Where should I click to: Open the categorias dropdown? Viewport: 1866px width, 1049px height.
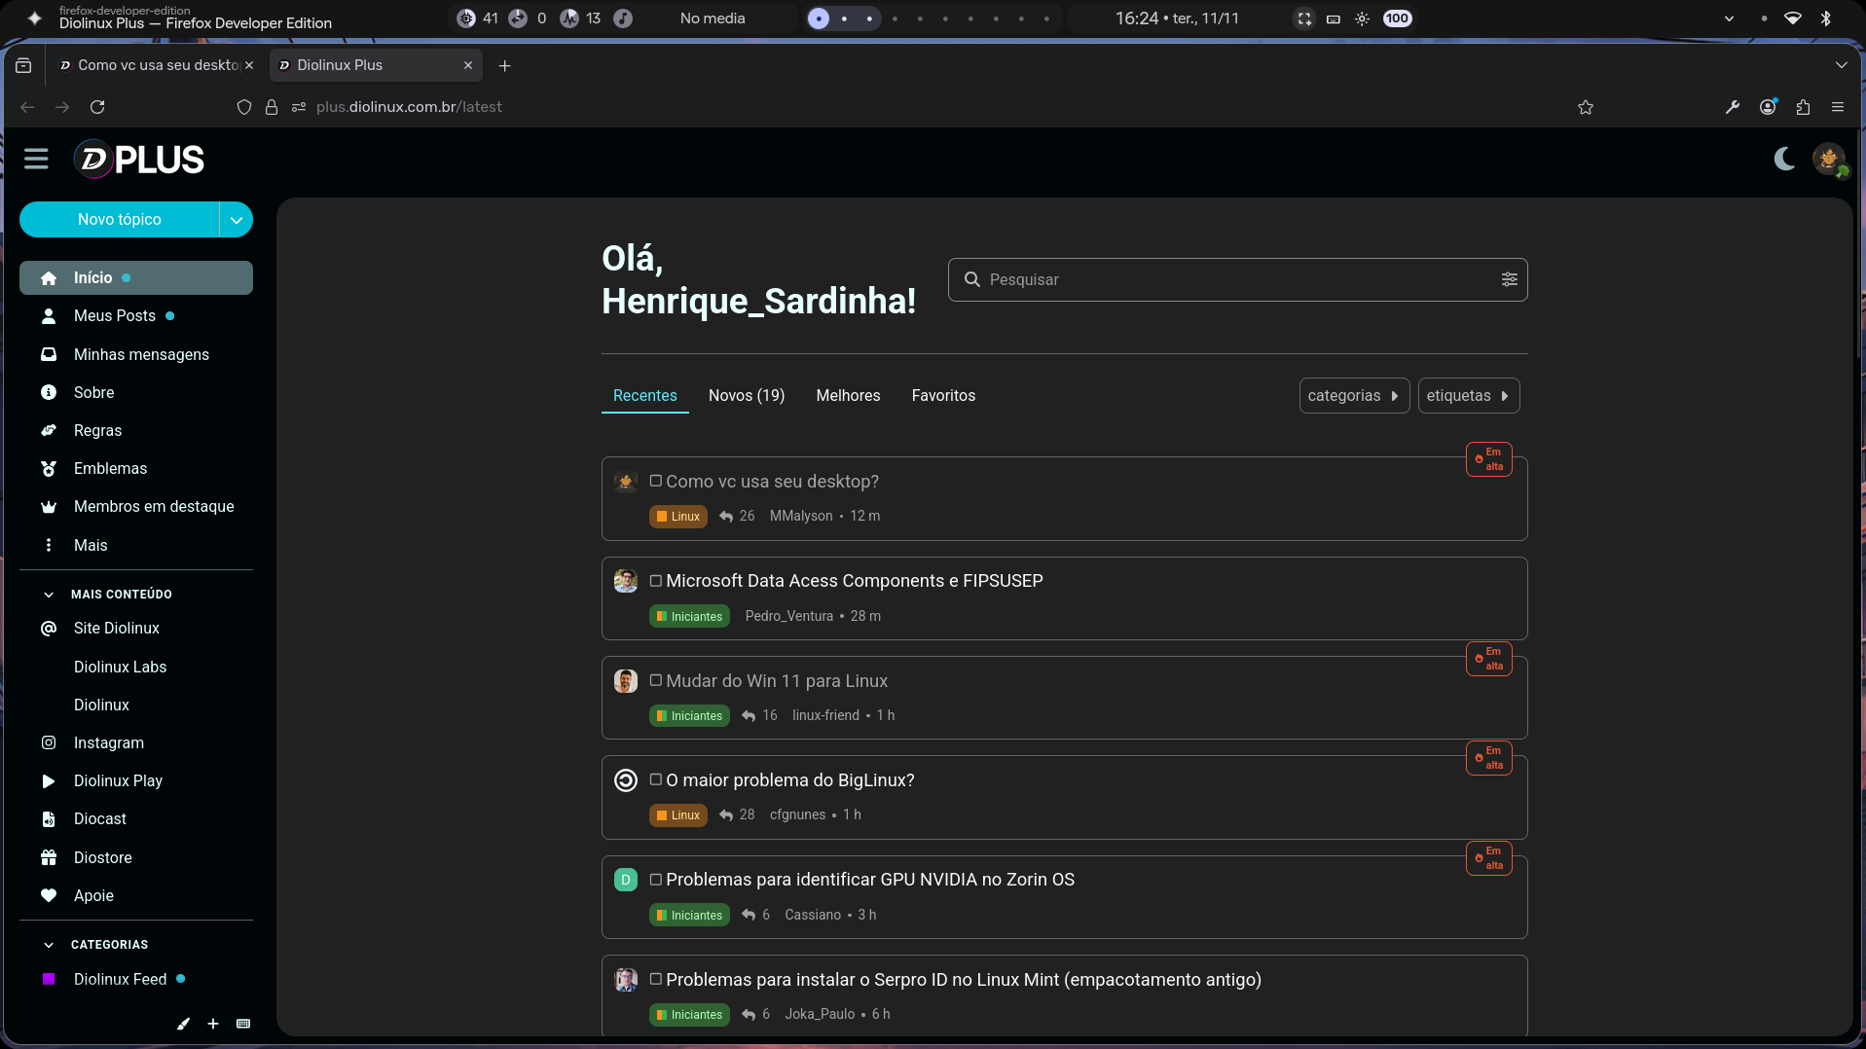[x=1353, y=395]
